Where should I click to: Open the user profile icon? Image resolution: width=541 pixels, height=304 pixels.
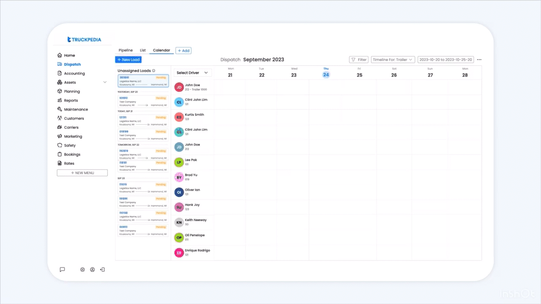coord(92,269)
